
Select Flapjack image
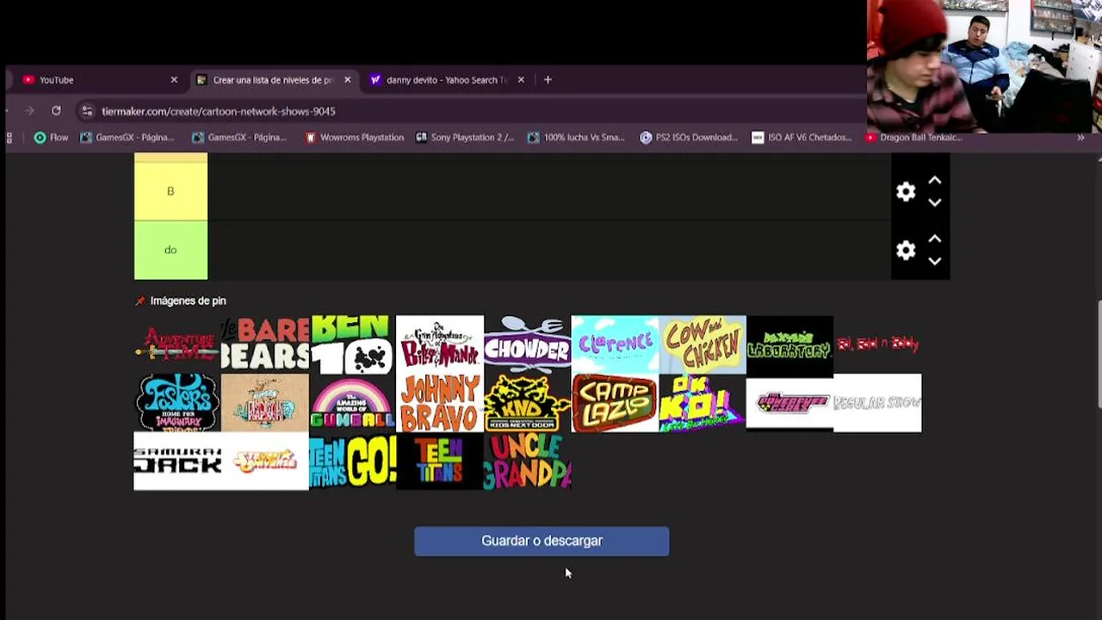point(265,403)
